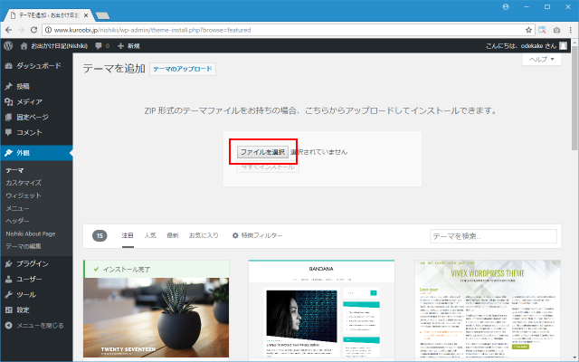Expand the ヘルプ help dropdown
Viewport: 579px width, 362px height.
[542, 59]
